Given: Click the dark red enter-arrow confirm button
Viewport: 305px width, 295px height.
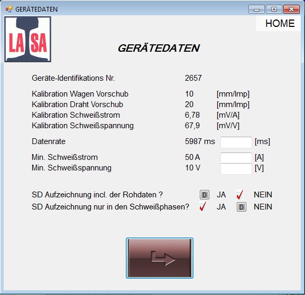Looking at the screenshot, I should [160, 258].
